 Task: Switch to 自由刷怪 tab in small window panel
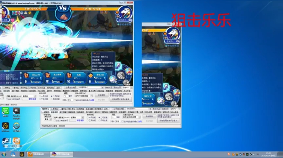(81, 112)
